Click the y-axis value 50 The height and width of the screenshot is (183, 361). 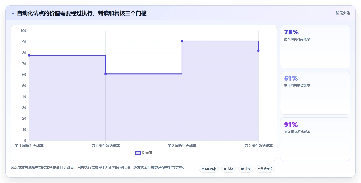coord(24,86)
